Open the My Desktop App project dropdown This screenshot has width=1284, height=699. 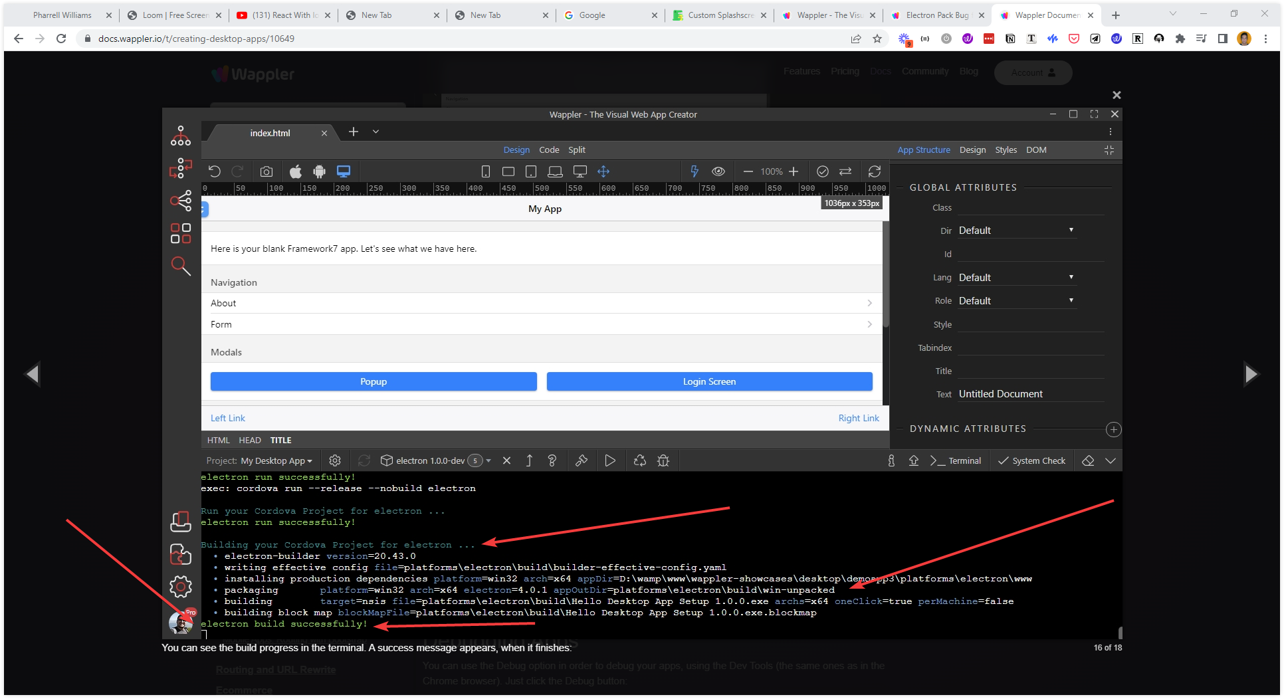pyautogui.click(x=276, y=460)
